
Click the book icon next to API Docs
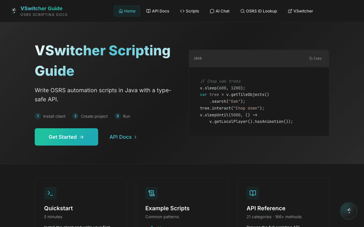coord(148,11)
